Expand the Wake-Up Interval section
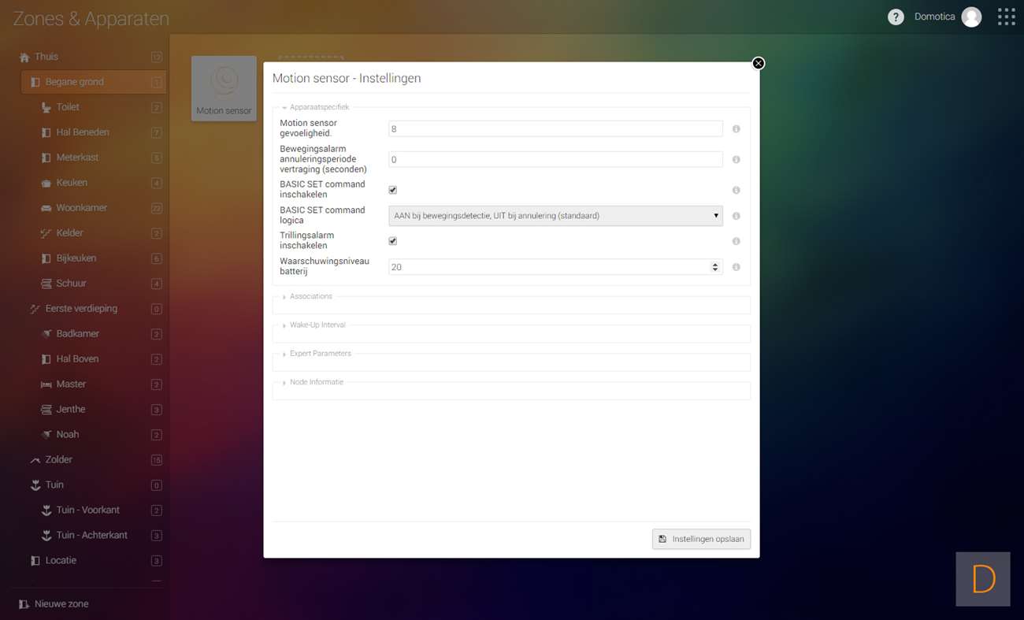The width and height of the screenshot is (1024, 620). click(x=314, y=325)
